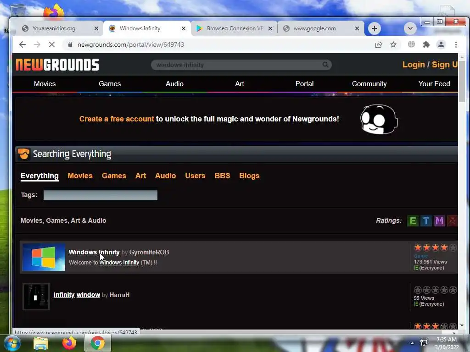The image size is (470, 352).
Task: Click the Newgrounds logo
Action: click(57, 65)
